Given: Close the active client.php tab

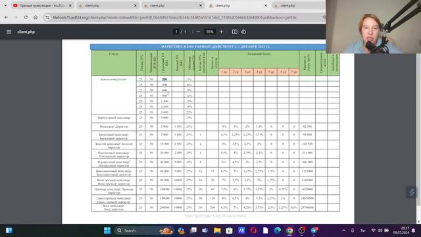Looking at the screenshot, I should (x=266, y=5).
